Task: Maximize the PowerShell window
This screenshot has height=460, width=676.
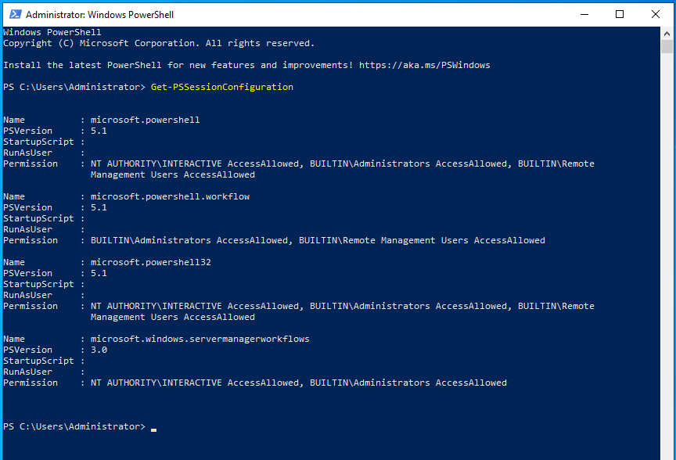Action: (620, 14)
